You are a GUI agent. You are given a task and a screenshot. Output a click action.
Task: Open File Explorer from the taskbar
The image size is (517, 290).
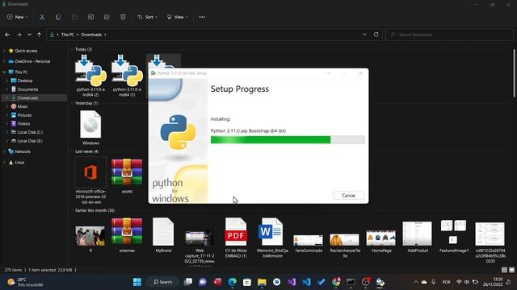262,282
